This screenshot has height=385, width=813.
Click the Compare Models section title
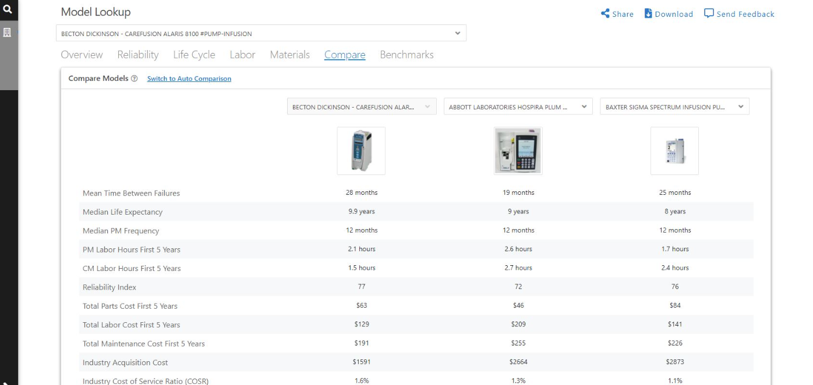pos(98,79)
